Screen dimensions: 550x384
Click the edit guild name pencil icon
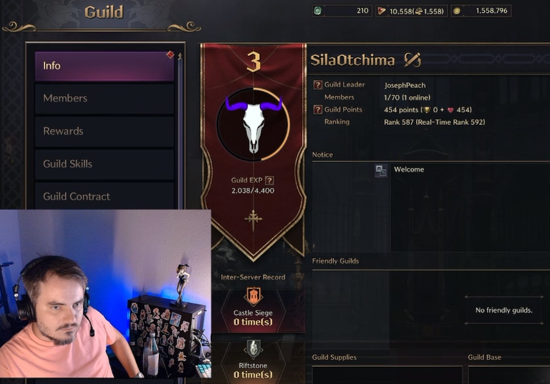[x=413, y=60]
